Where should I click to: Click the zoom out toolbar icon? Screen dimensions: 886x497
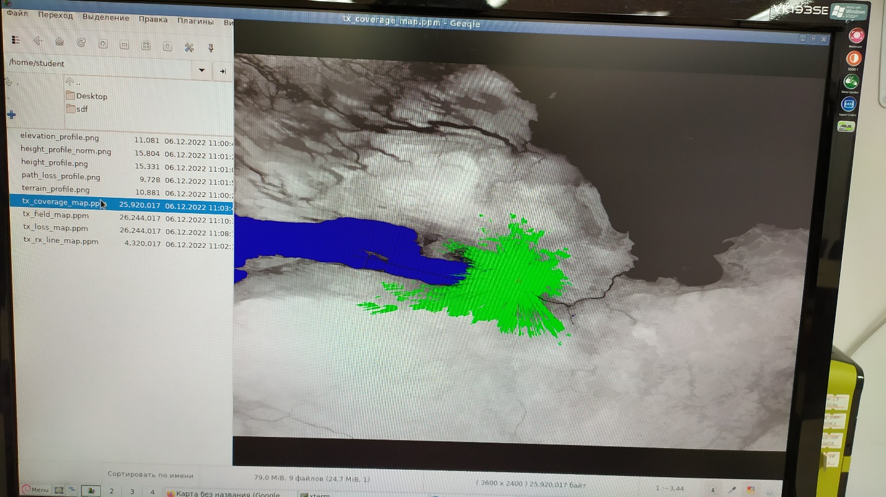click(124, 45)
